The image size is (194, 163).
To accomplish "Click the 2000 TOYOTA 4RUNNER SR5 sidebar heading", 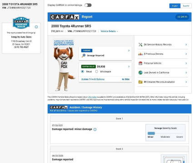I will tap(20, 4).
